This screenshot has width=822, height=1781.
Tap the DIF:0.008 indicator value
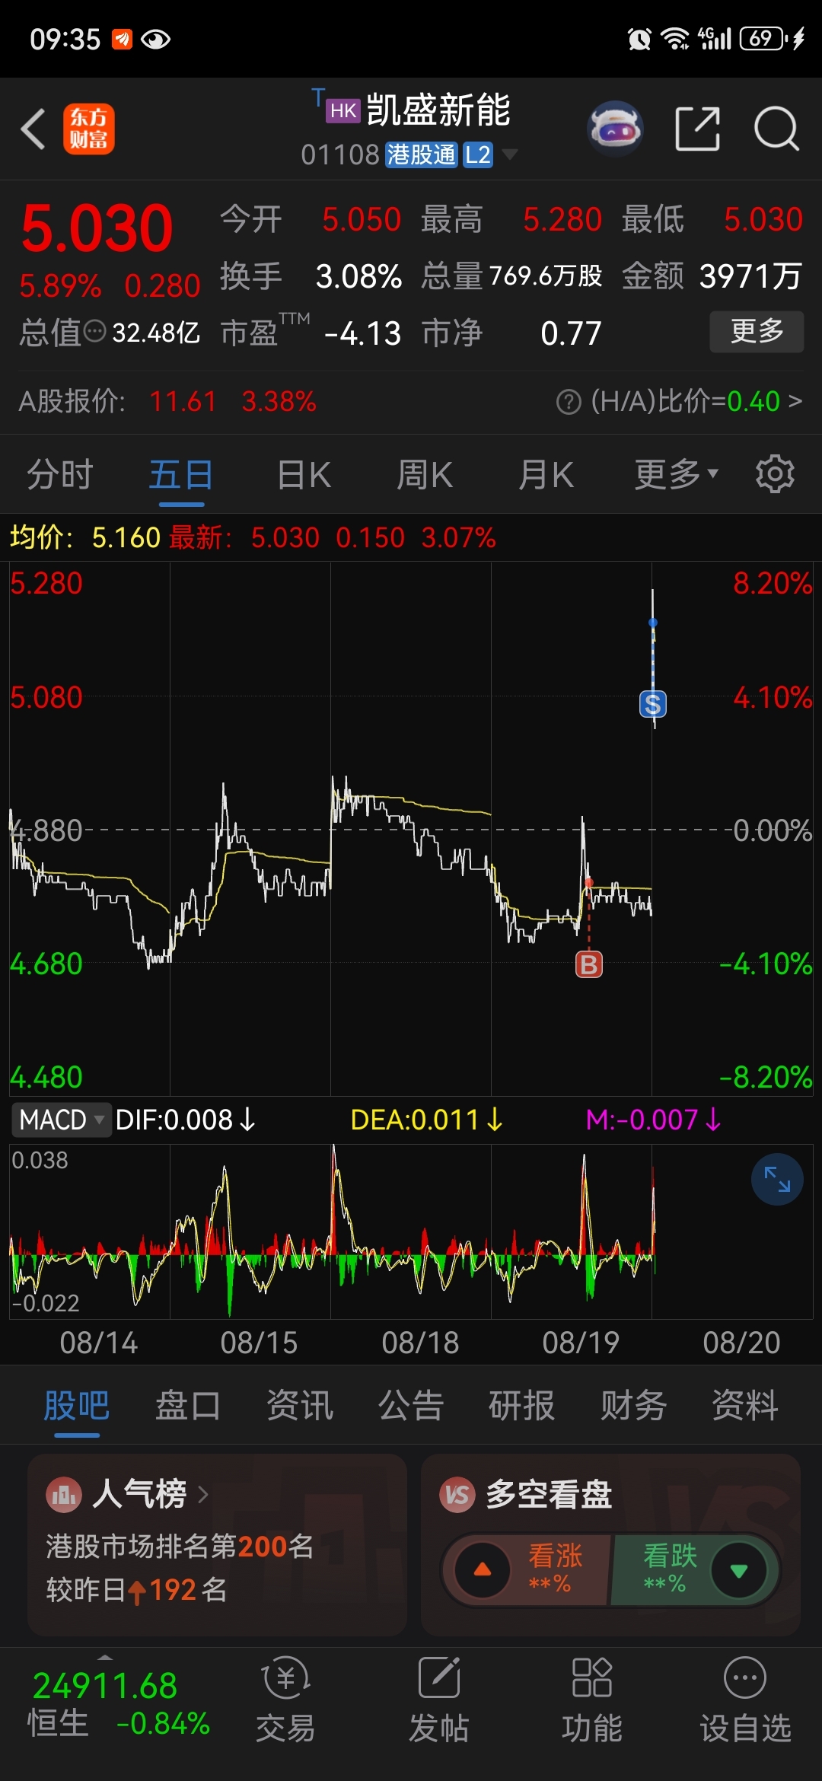[x=186, y=1120]
